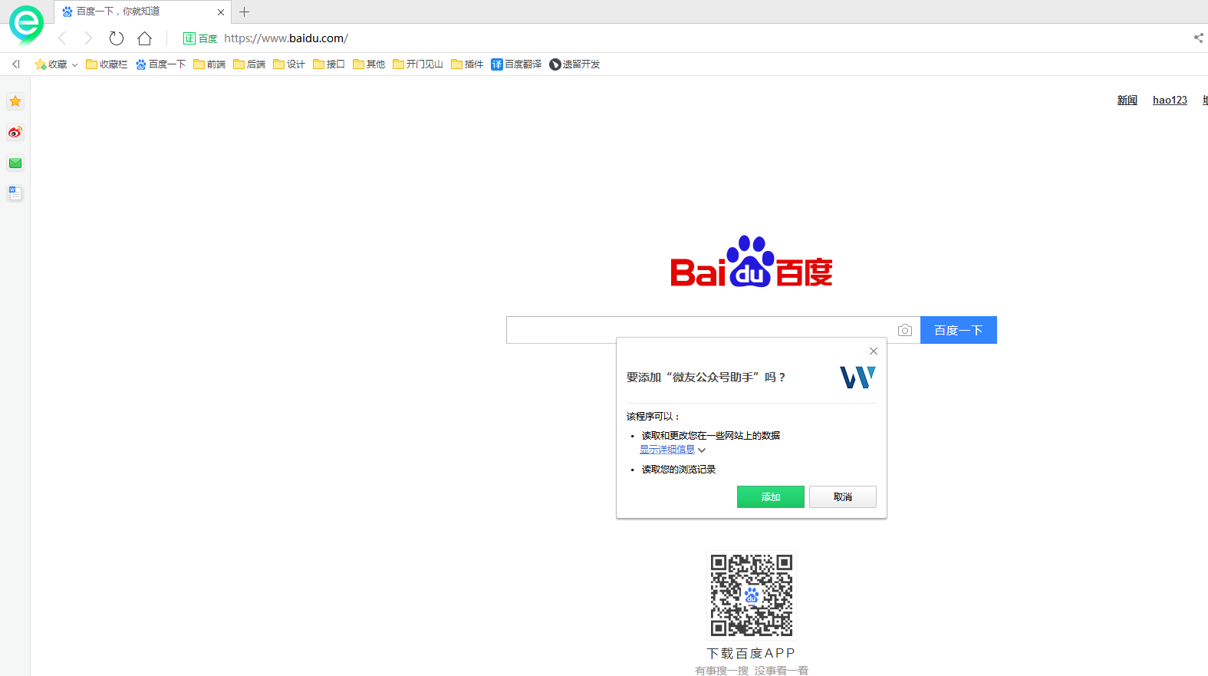Collapse the sidebar with arrow toggle
1208x676 pixels.
[x=16, y=64]
